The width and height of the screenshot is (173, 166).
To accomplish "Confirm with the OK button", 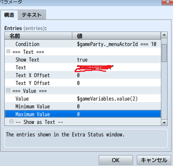I will point(116,160).
